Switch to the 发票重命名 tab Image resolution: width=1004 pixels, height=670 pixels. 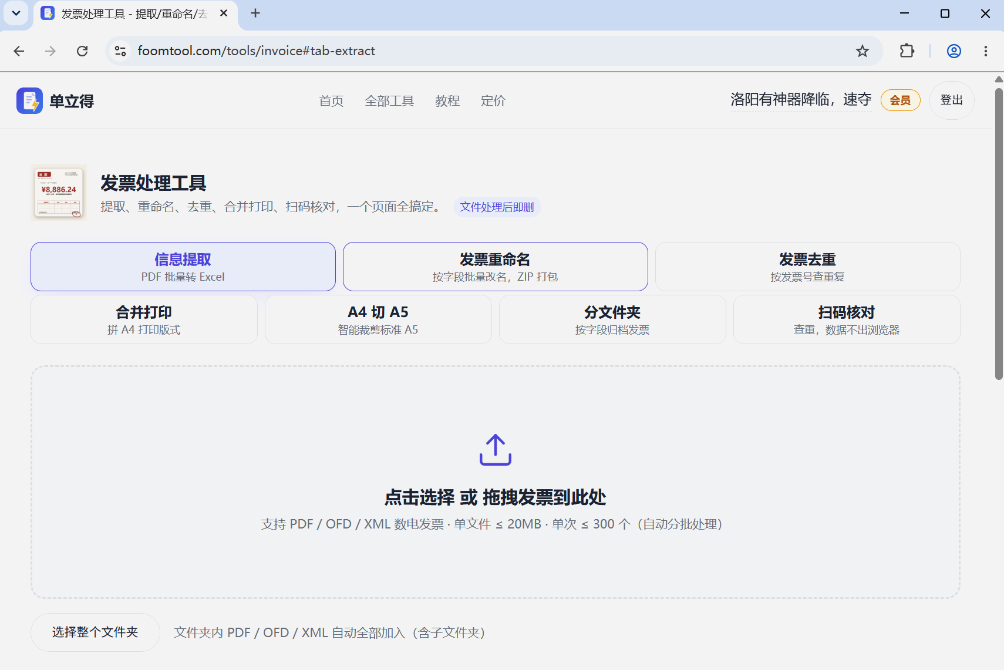click(x=496, y=267)
